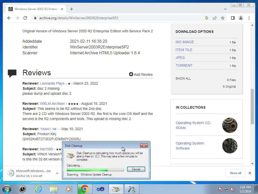
Task: Click the Add Review link
Action: (x=141, y=75)
